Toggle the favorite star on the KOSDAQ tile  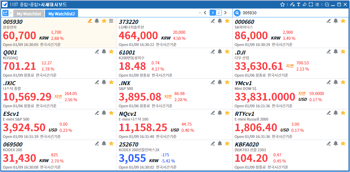[x=111, y=52]
